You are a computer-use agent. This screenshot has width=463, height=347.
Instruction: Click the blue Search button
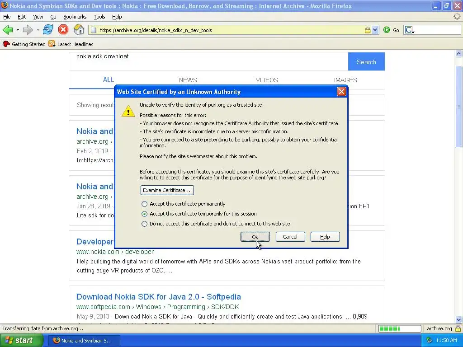(366, 61)
